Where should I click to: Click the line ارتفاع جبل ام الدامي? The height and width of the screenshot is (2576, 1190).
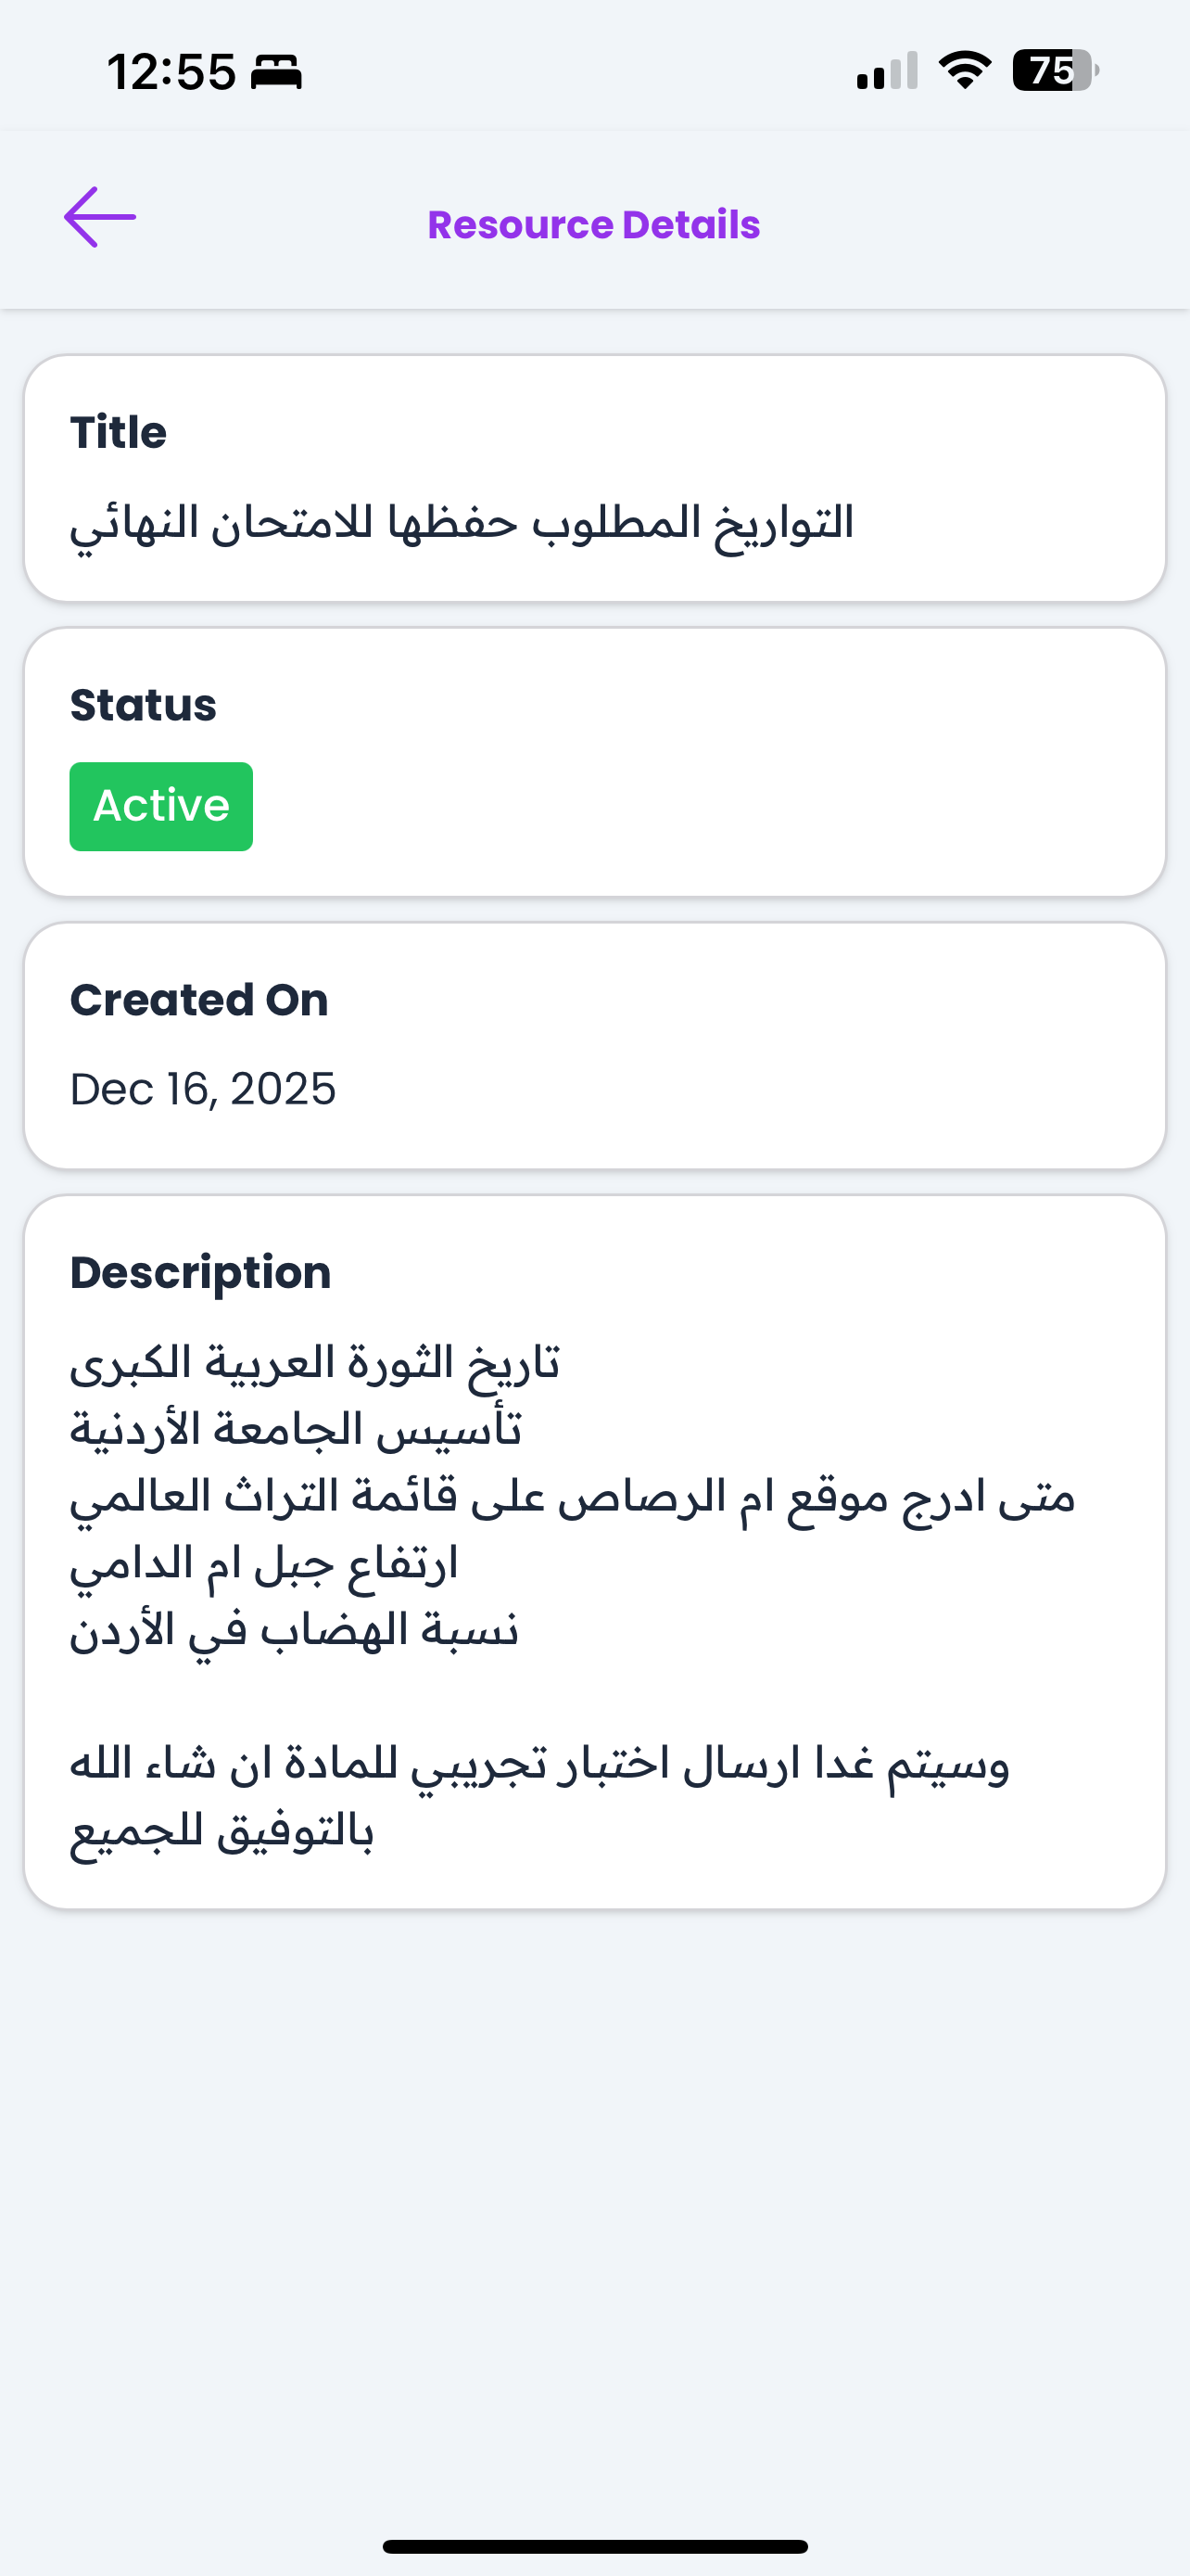click(264, 1564)
